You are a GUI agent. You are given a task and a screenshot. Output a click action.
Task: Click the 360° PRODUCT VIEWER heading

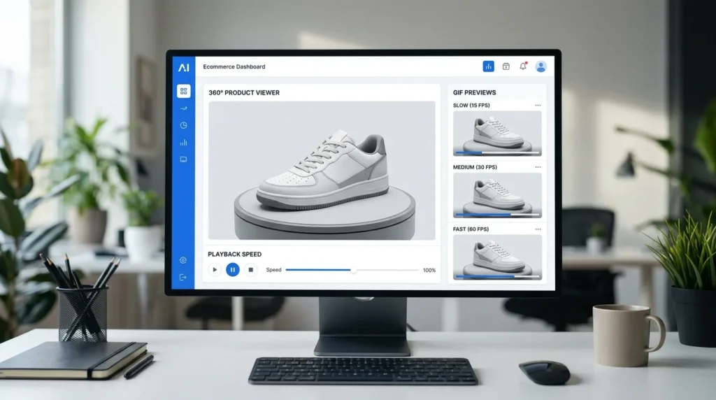tap(244, 93)
